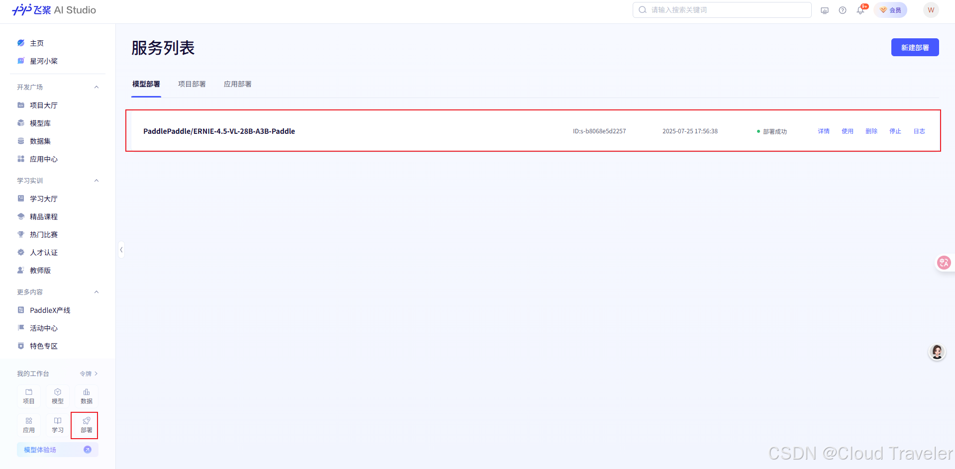This screenshot has width=955, height=469.
Task: Open 详情 for ERNIE-4.5 service
Action: click(x=824, y=131)
